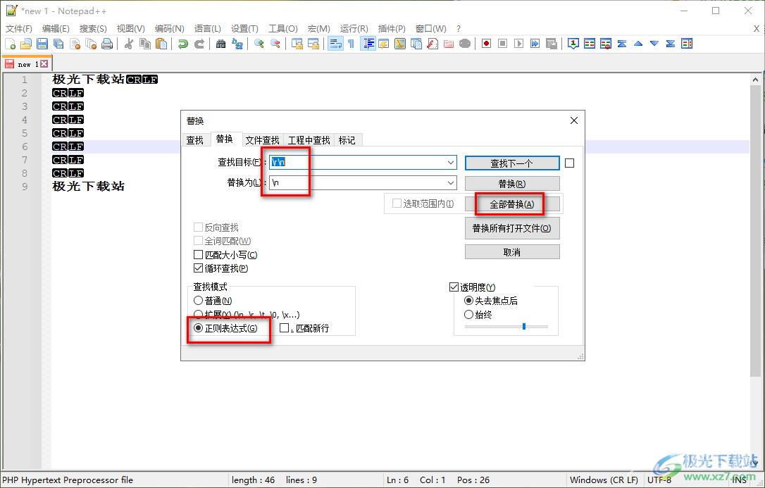This screenshot has height=488, width=765.
Task: Click the Save All toolbar icon
Action: pos(58,44)
